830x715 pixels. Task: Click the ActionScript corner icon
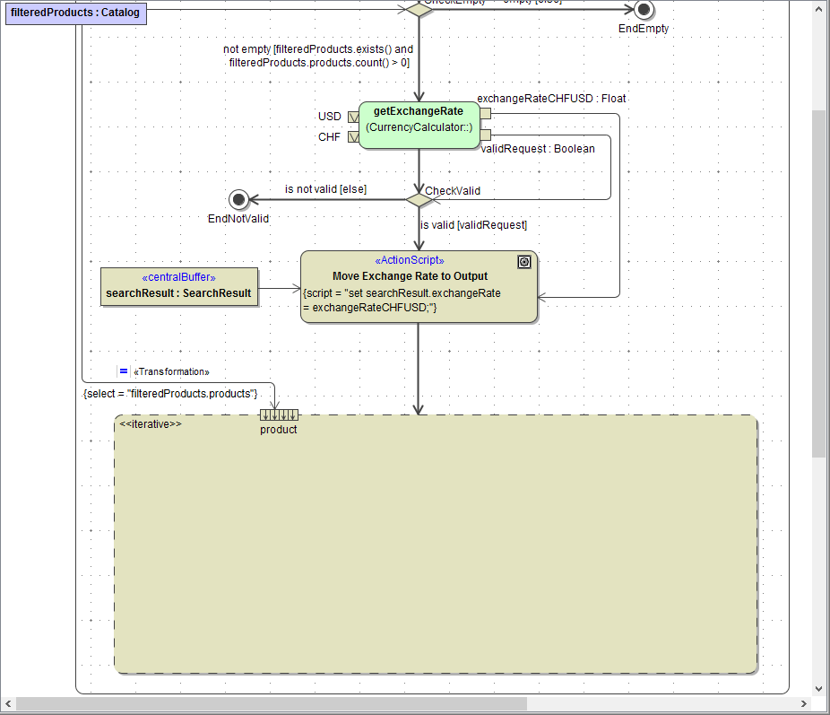tap(524, 262)
